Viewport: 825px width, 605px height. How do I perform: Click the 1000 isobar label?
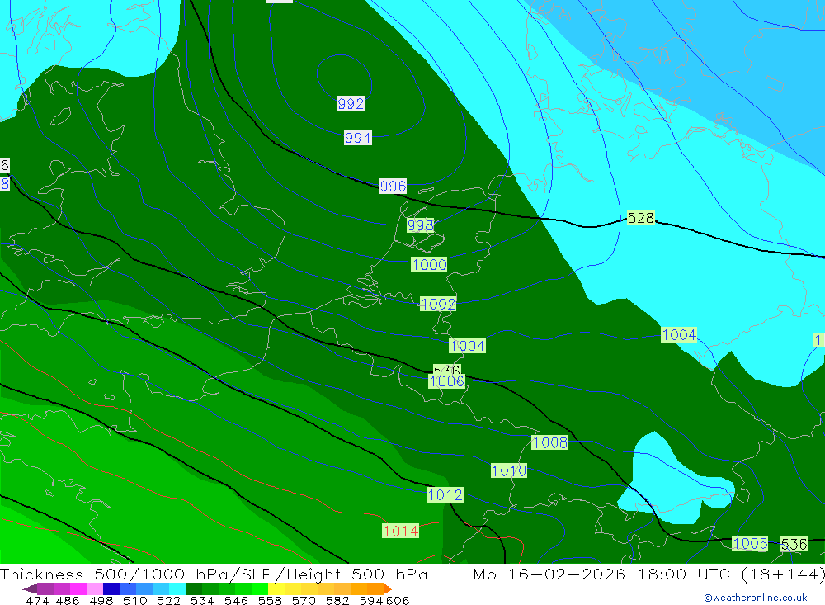point(429,265)
